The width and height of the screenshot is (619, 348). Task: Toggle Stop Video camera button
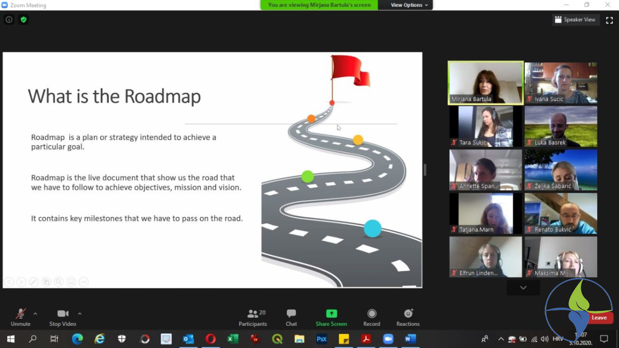coord(62,317)
